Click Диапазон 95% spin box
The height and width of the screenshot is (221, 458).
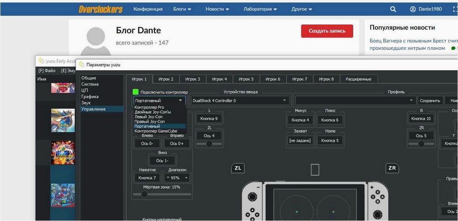(177, 178)
